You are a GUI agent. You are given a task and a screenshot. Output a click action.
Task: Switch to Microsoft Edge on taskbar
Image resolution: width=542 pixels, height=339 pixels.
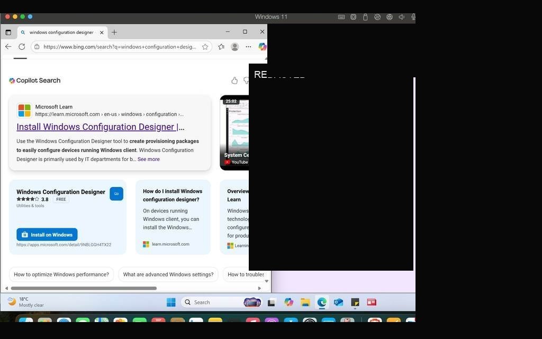(322, 302)
